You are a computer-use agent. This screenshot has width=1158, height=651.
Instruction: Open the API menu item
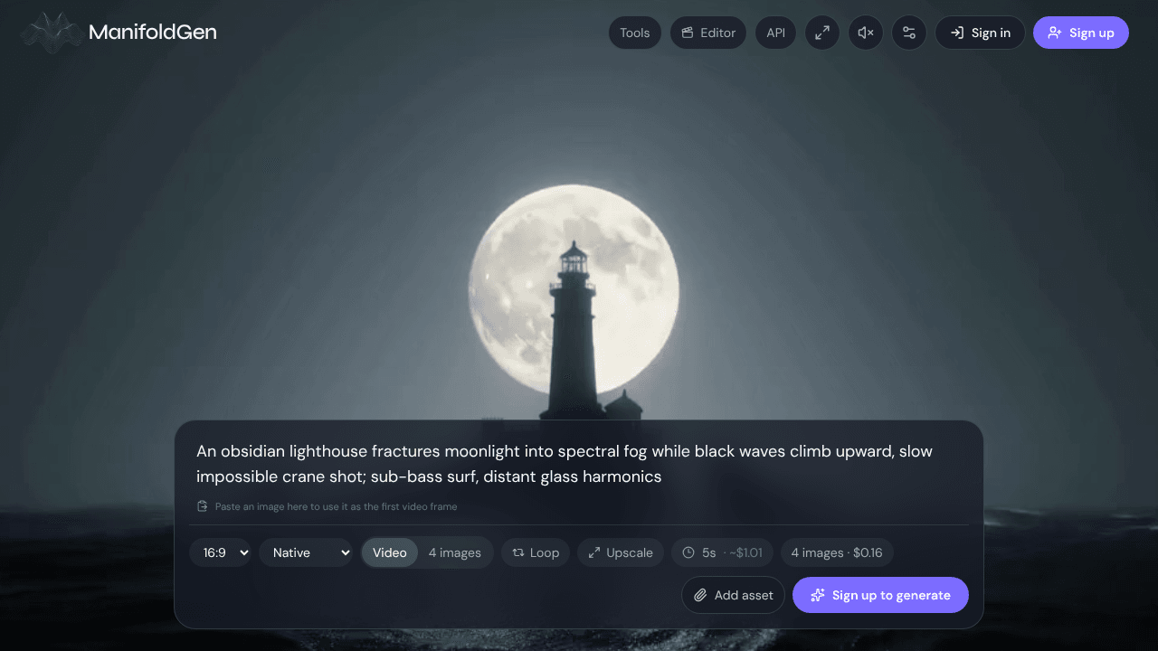pyautogui.click(x=776, y=33)
